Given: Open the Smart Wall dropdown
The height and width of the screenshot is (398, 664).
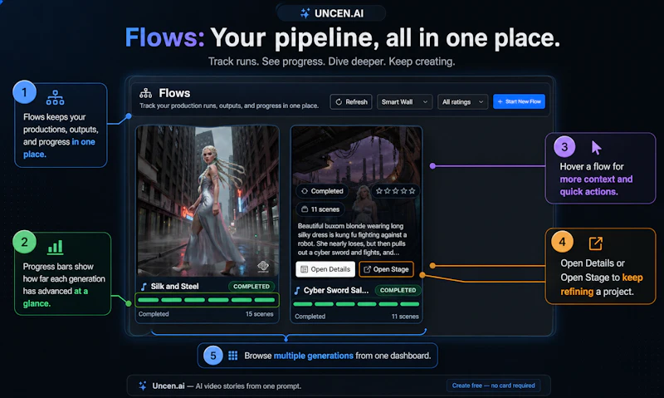Looking at the screenshot, I should click(404, 101).
